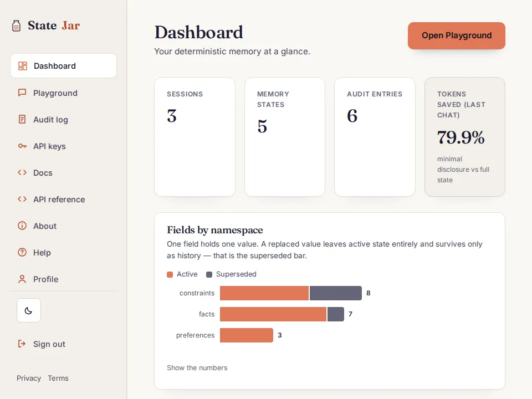Select the Tokens Saved stat card
Screen dimensions: 532x399
point(465,137)
